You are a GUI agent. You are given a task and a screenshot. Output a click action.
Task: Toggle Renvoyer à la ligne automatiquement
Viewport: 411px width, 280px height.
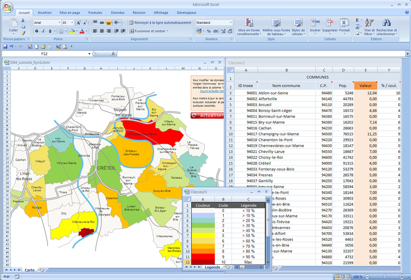coord(160,23)
